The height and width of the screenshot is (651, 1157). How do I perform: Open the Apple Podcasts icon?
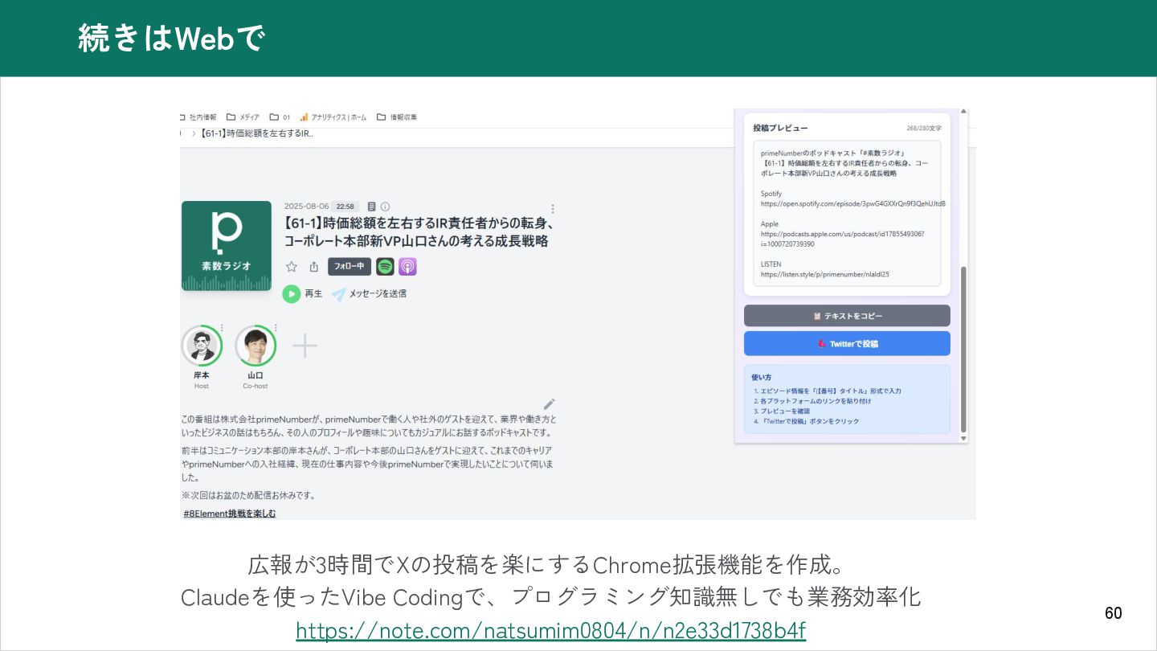407,267
